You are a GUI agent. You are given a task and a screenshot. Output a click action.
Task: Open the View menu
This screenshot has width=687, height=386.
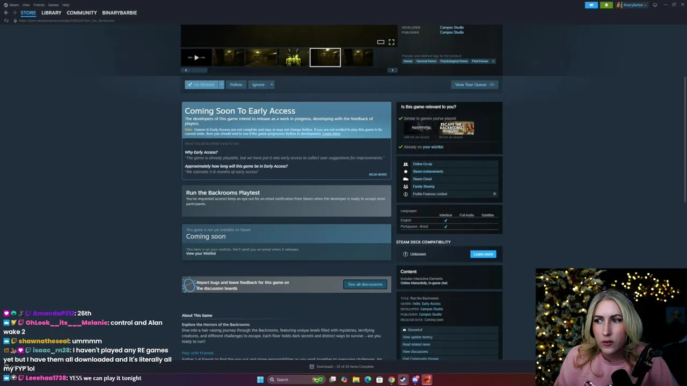(x=26, y=5)
